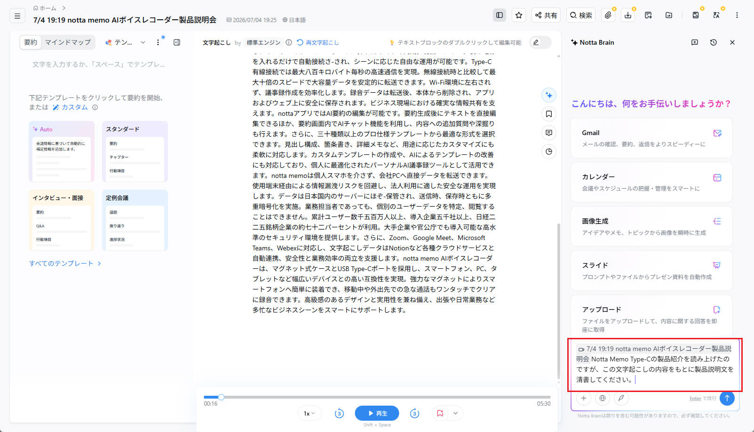The image size is (754, 432).
Task: Click the save icon in top toolbar
Action: (696, 15)
